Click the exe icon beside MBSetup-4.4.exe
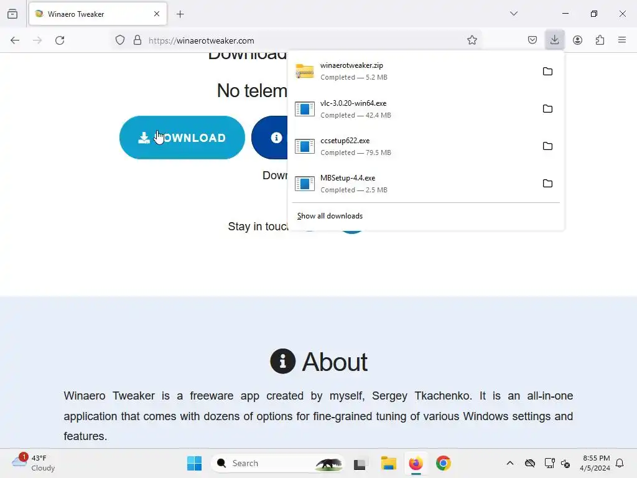Viewport: 637px width, 478px height. [305, 184]
